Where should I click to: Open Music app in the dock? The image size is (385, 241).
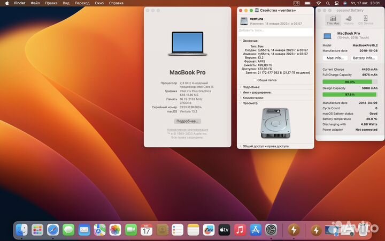click(240, 230)
